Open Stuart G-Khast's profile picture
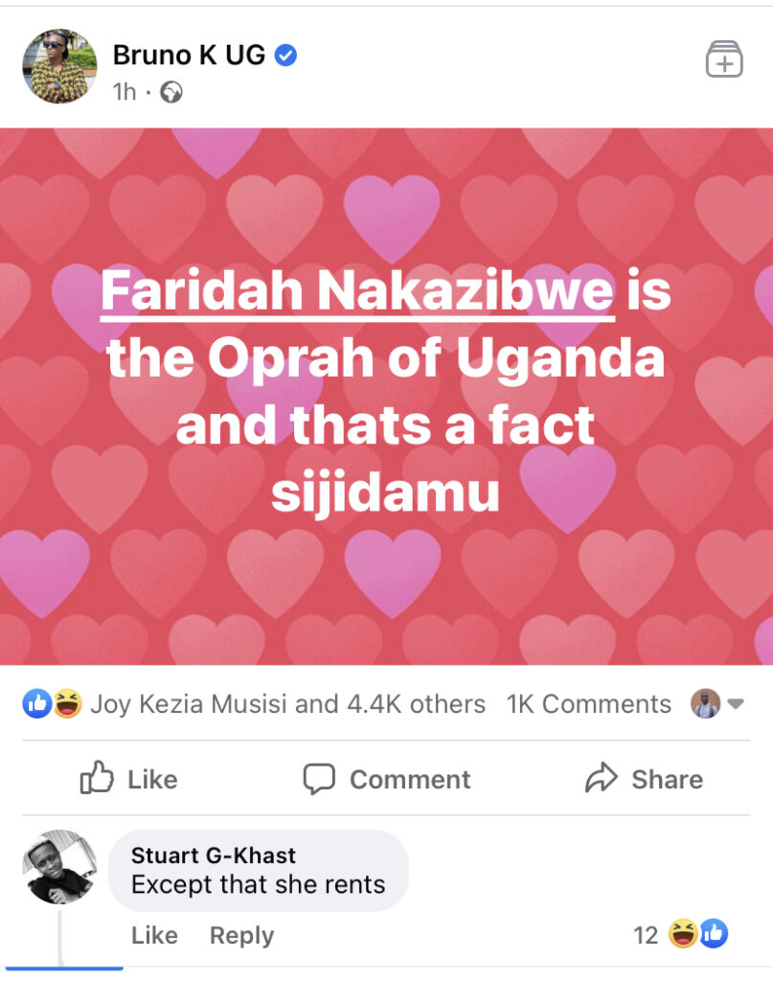 (x=60, y=867)
